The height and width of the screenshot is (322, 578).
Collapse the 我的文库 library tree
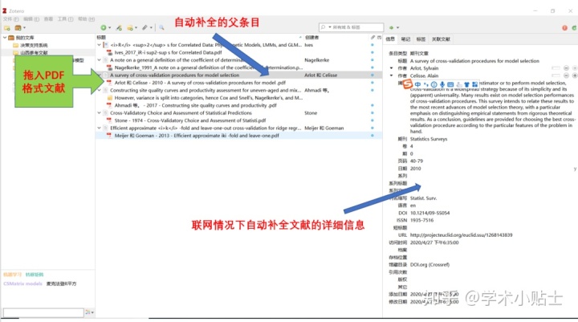[x=5, y=38]
